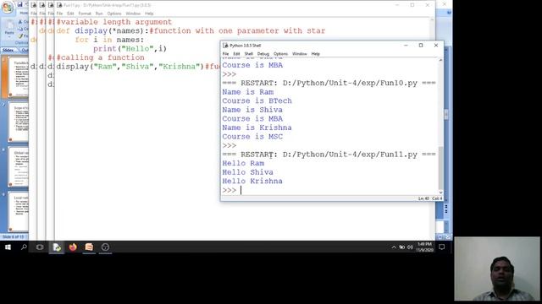542x304 pixels.
Task: Open Shell menu in Python Shell window
Action: point(248,54)
